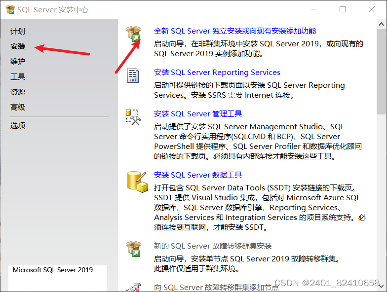Open 安装 SQL Server 数据工具 link

pyautogui.click(x=197, y=175)
